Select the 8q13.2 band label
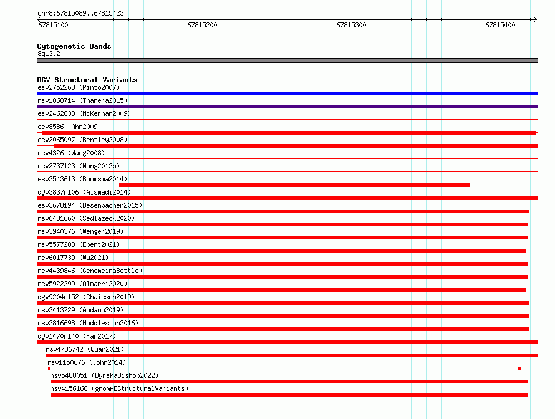 tap(49, 54)
